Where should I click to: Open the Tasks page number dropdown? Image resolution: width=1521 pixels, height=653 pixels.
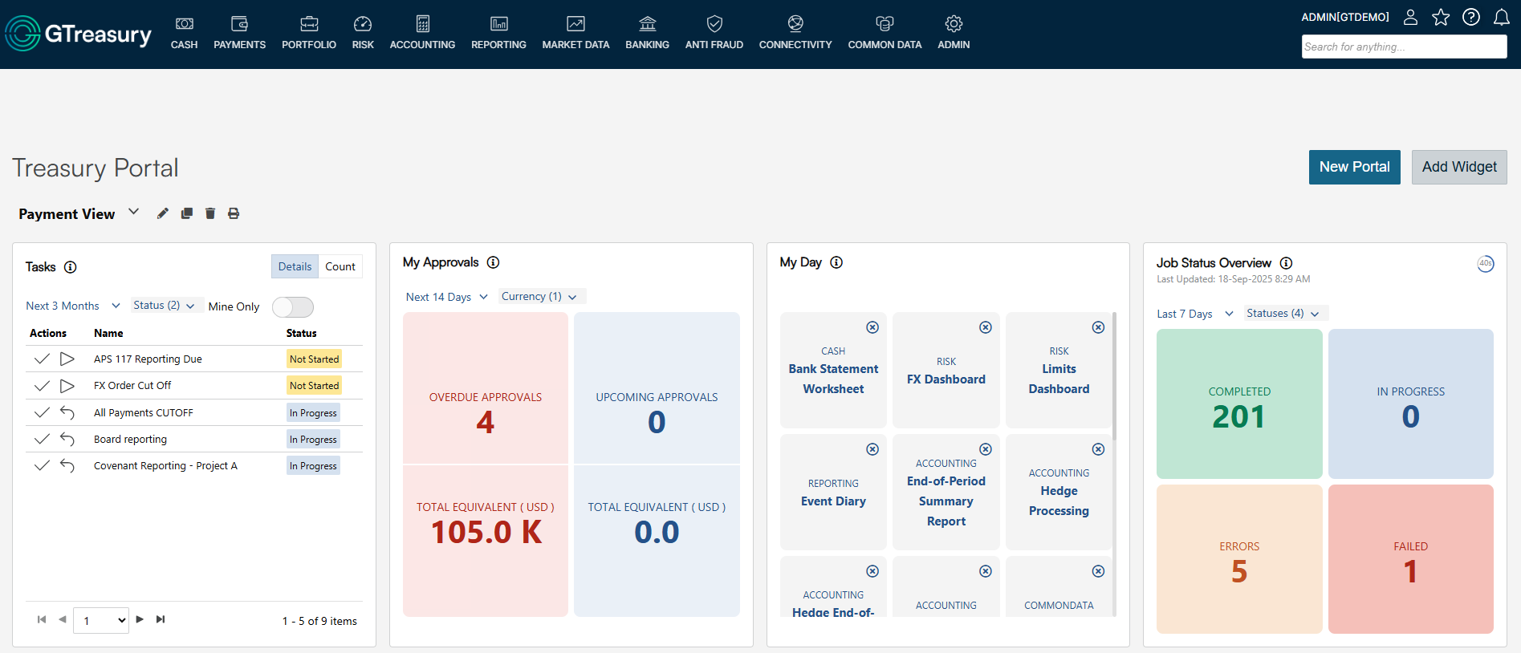[x=101, y=620]
